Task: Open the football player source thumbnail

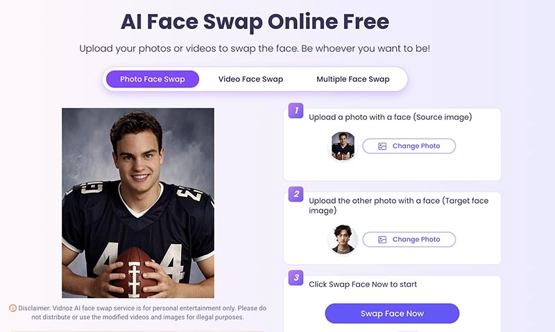Action: [x=343, y=146]
